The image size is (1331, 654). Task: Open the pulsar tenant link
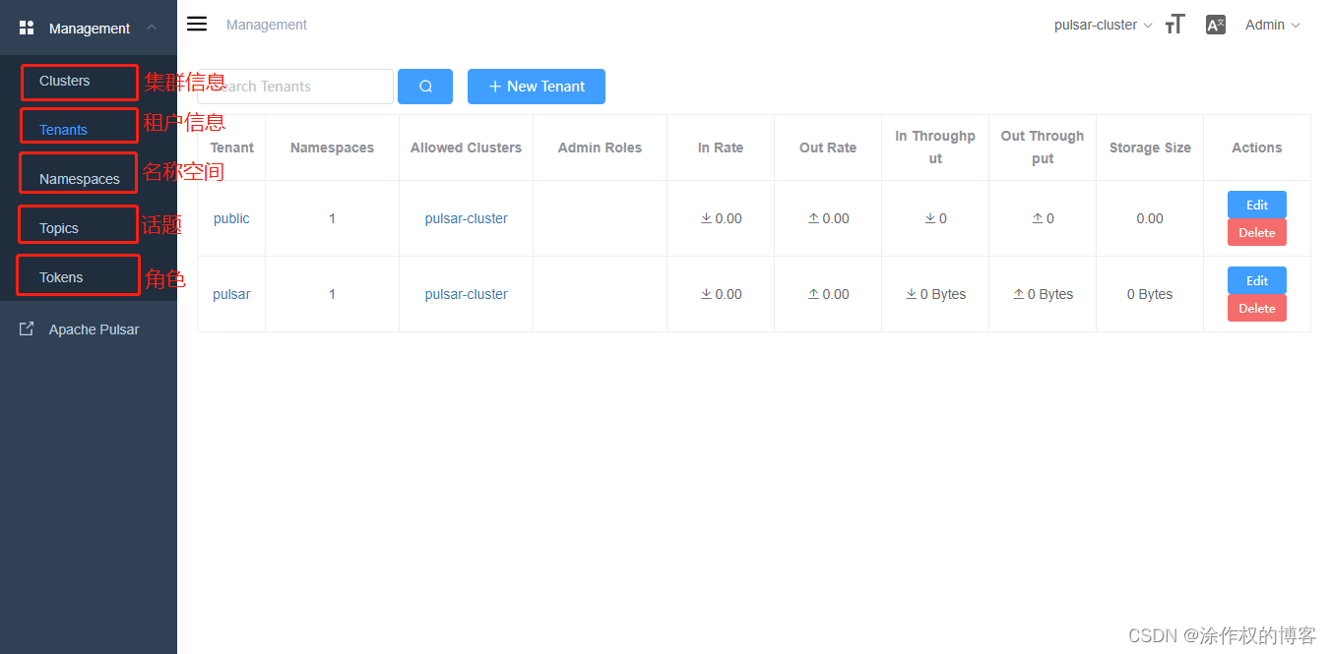(x=231, y=294)
